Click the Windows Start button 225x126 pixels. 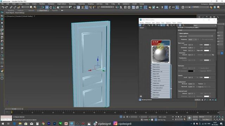(x=2, y=124)
